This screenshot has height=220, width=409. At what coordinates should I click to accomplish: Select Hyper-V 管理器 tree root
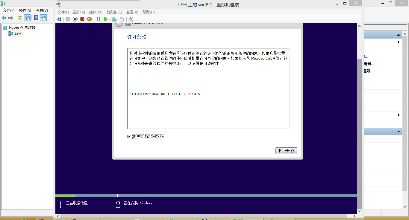click(x=22, y=27)
